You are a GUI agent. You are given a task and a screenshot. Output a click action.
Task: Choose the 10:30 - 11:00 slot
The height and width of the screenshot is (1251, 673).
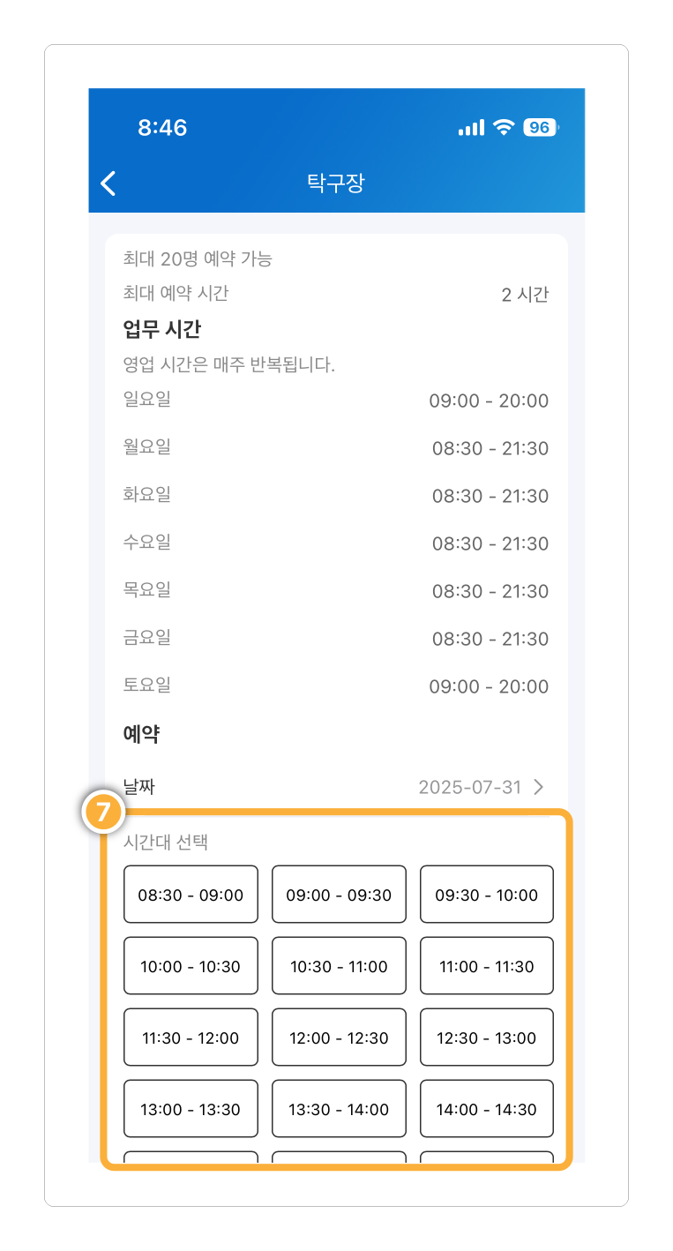coord(339,966)
